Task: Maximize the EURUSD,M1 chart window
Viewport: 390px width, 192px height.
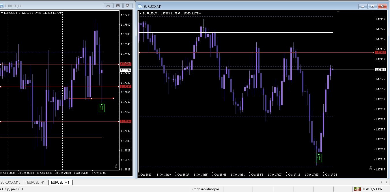Action: 372,6
